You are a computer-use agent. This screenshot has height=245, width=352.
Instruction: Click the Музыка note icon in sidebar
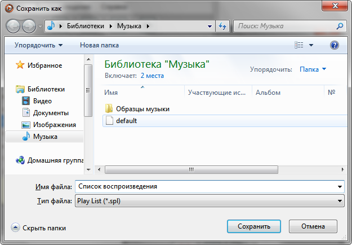click(26, 137)
